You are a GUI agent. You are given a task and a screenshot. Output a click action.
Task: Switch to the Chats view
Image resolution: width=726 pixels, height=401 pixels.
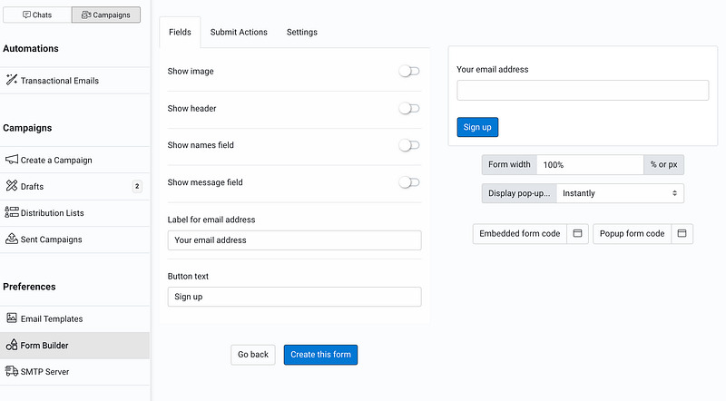pyautogui.click(x=38, y=15)
